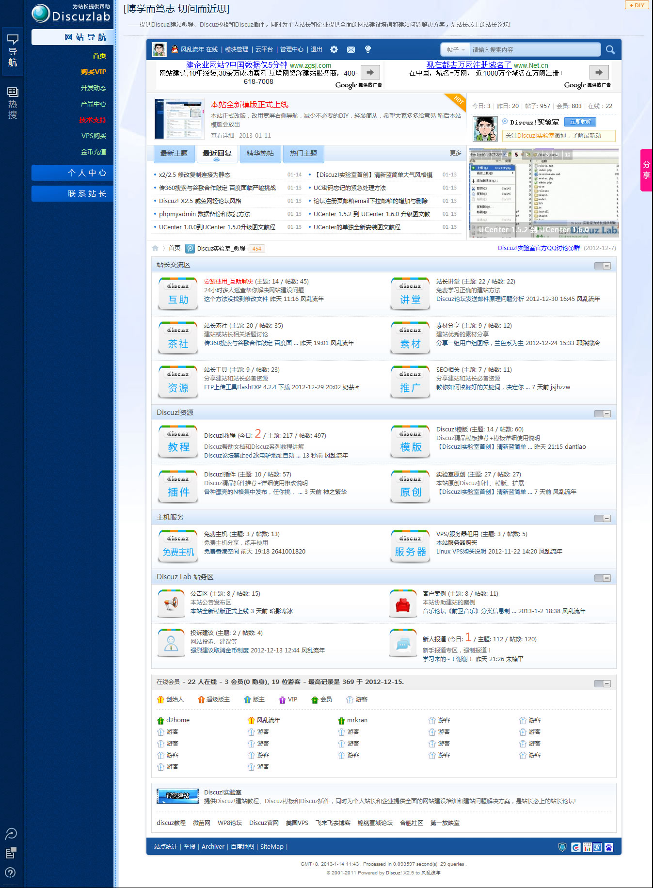
Task: Click the person icon of 投诉建议
Action: click(171, 643)
